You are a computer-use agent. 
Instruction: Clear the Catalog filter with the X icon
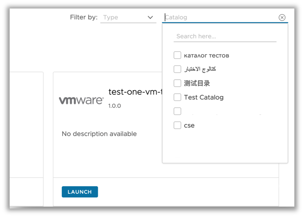(x=282, y=17)
